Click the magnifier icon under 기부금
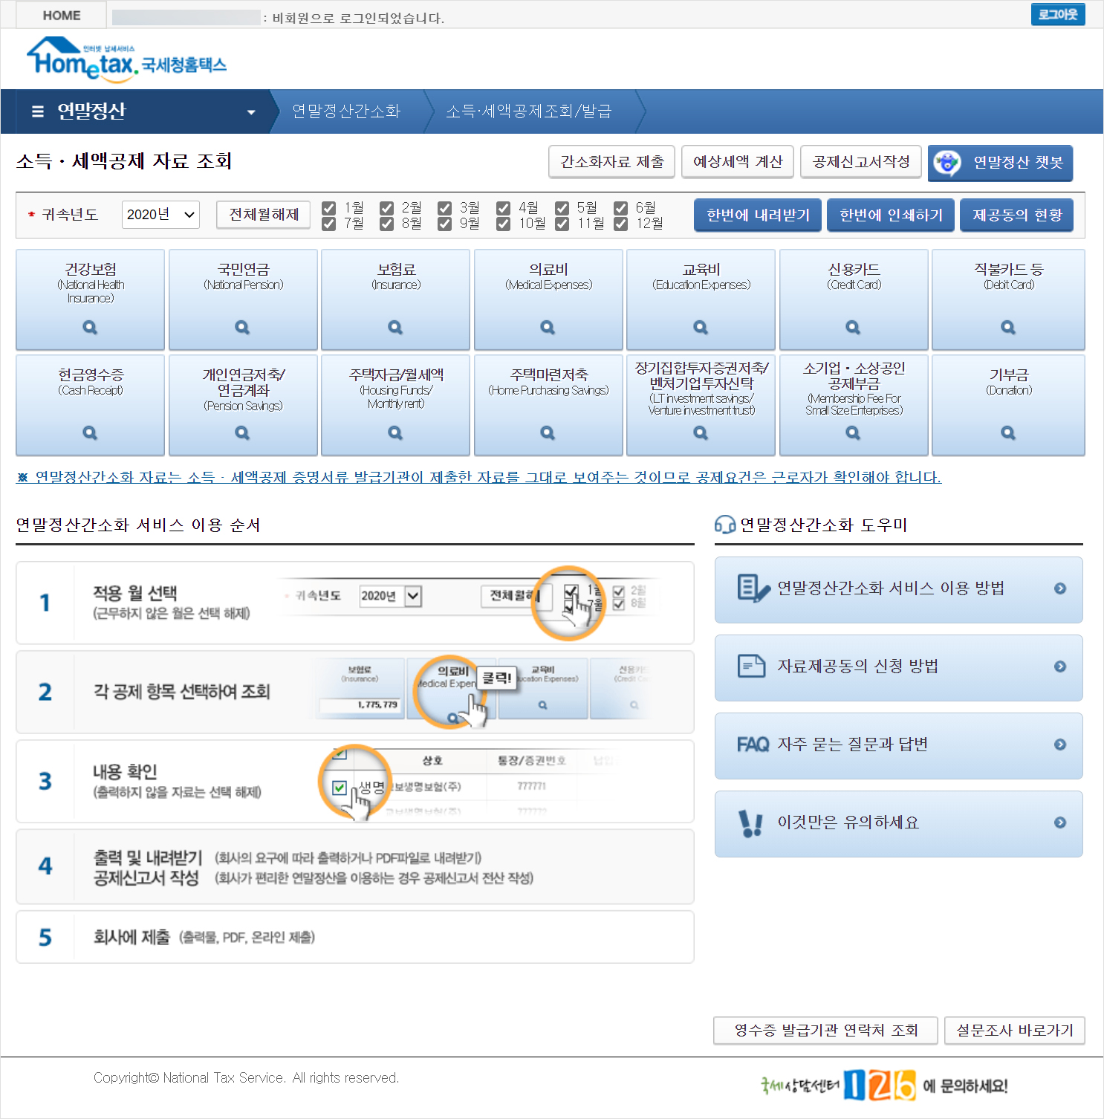 click(x=1008, y=432)
